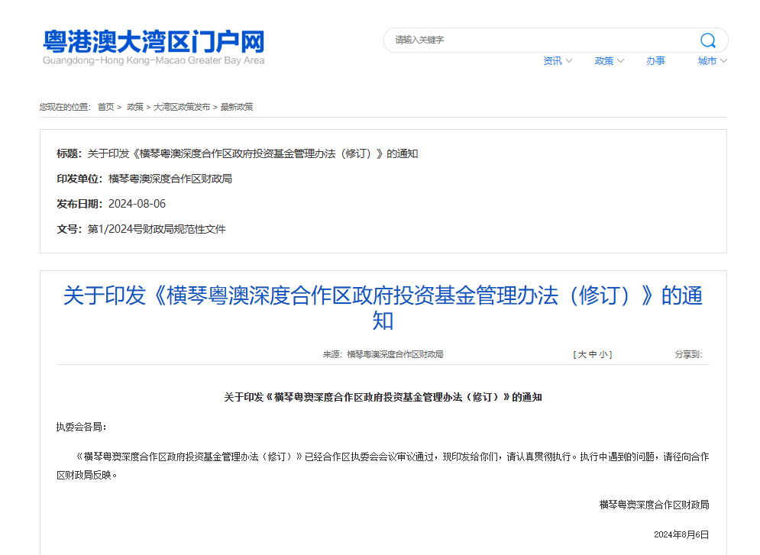Open the 资讯 dropdown menu
760x555 pixels.
coord(552,61)
